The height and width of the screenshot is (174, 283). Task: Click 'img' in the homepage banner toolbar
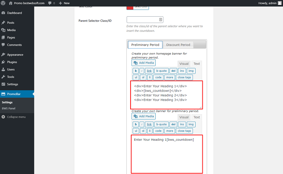coord(191,71)
